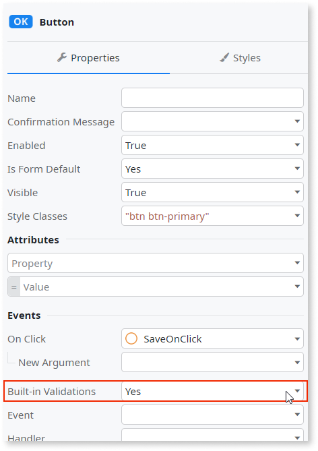
Task: Click the equals sign icon before Value
Action: pos(13,287)
